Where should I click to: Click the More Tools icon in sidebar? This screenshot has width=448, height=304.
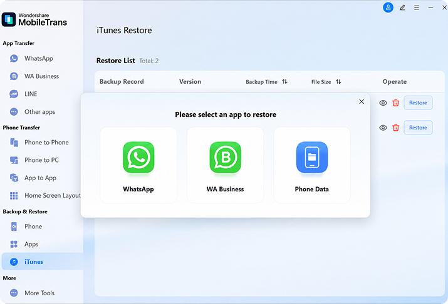click(x=14, y=293)
